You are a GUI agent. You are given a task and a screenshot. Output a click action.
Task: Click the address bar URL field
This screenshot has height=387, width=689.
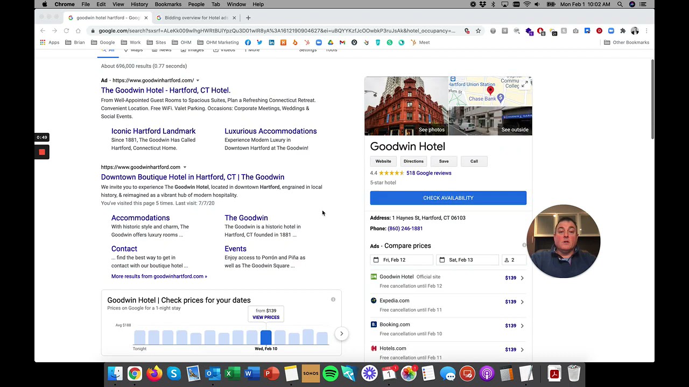tap(277, 31)
